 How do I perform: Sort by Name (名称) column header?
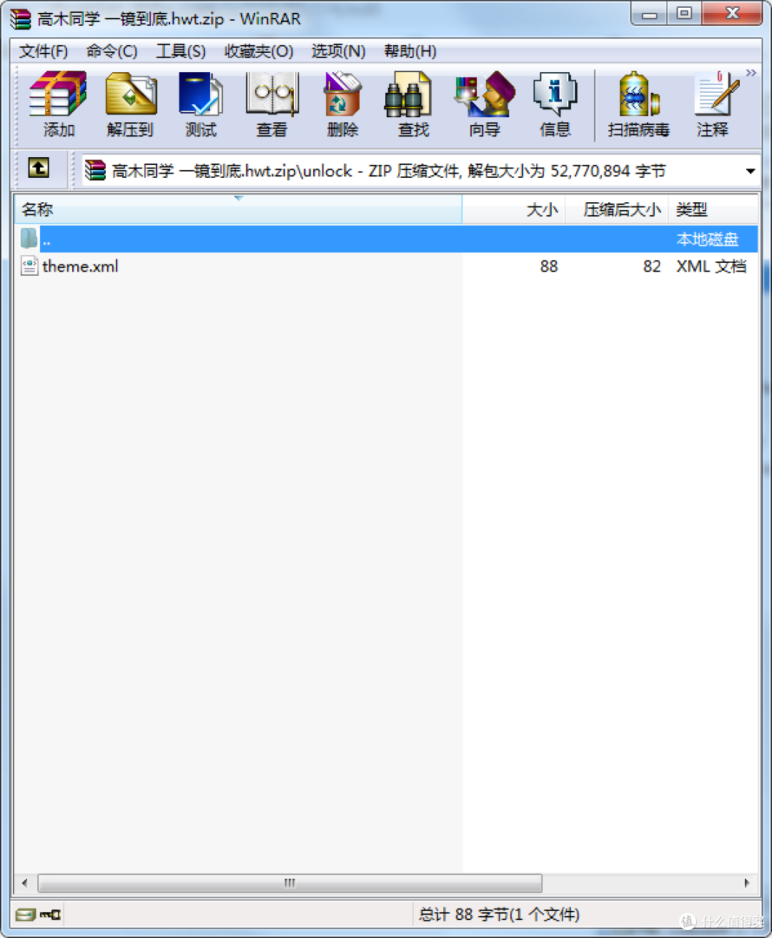point(238,209)
